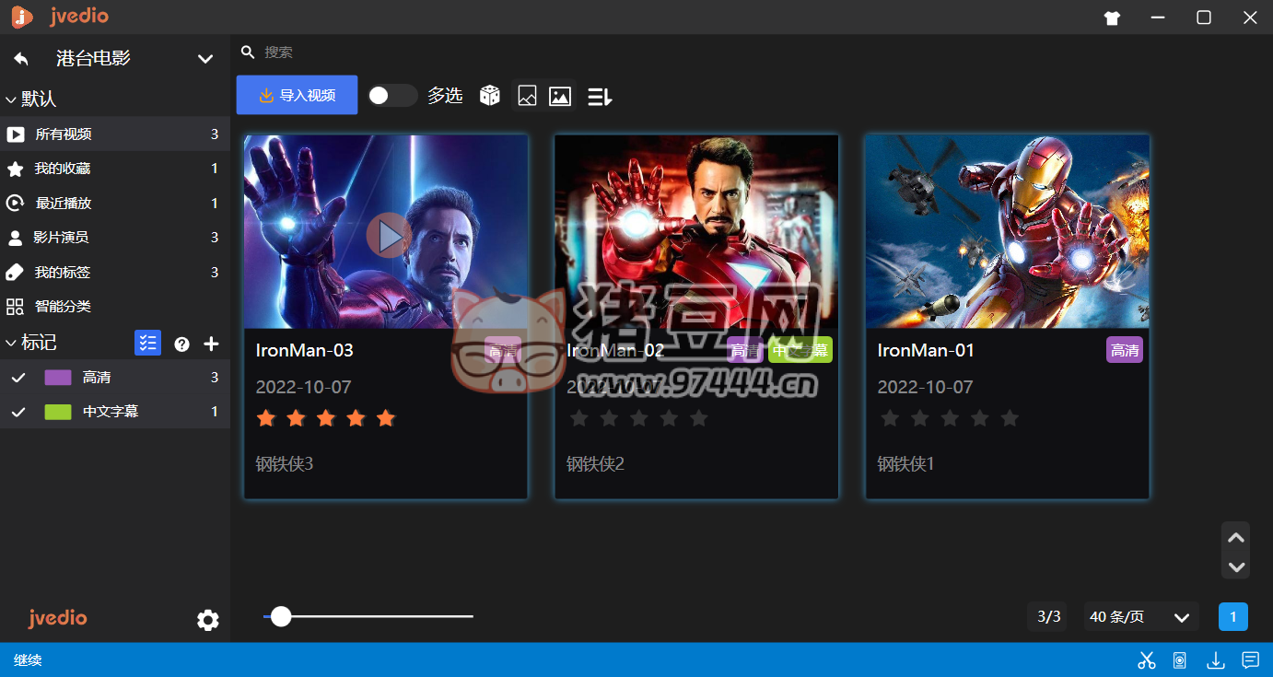1273x677 pixels.
Task: Pick a random video with dice icon
Action: point(490,95)
